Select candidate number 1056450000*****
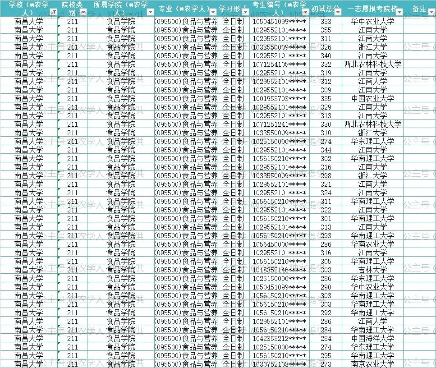436x368 pixels. [x=280, y=244]
